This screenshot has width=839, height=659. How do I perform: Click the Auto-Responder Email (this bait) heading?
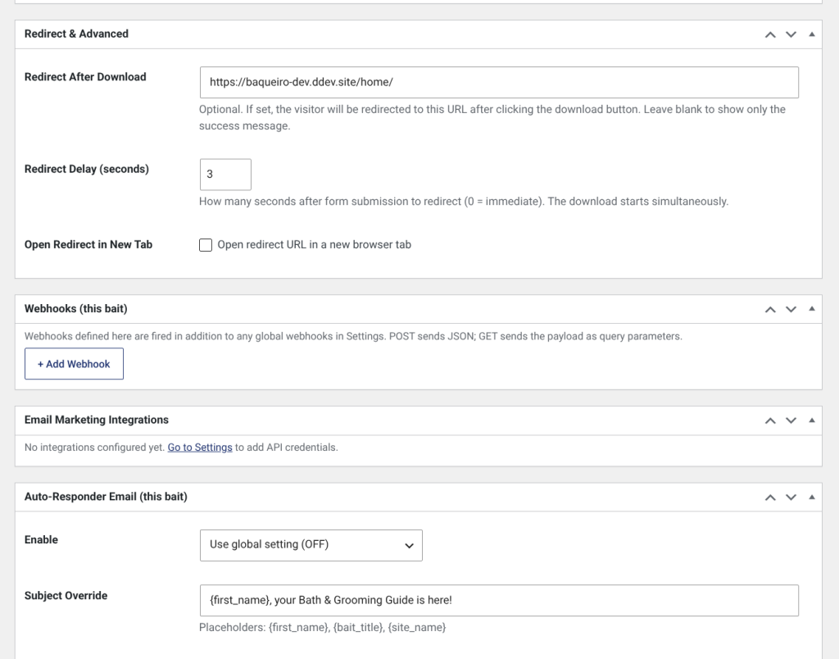click(x=106, y=497)
